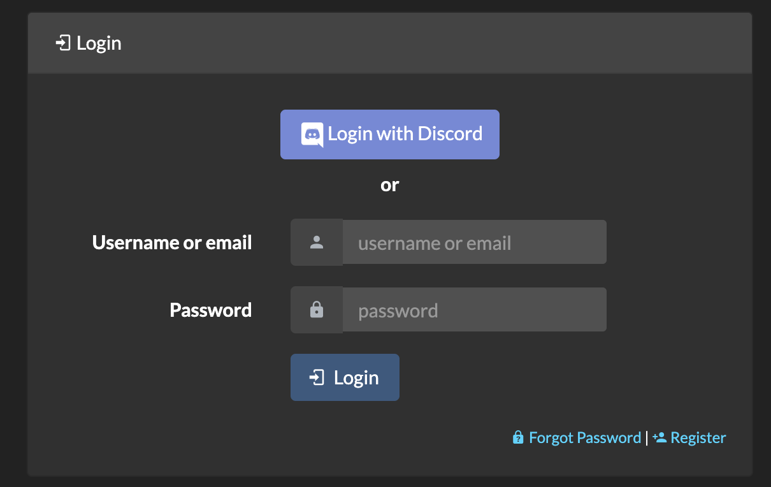Image resolution: width=771 pixels, height=487 pixels.
Task: Focus the password input box
Action: (474, 310)
